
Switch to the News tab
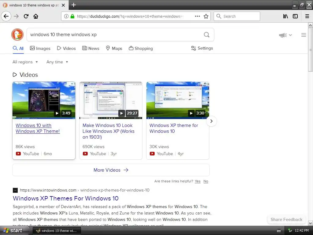pos(90,48)
